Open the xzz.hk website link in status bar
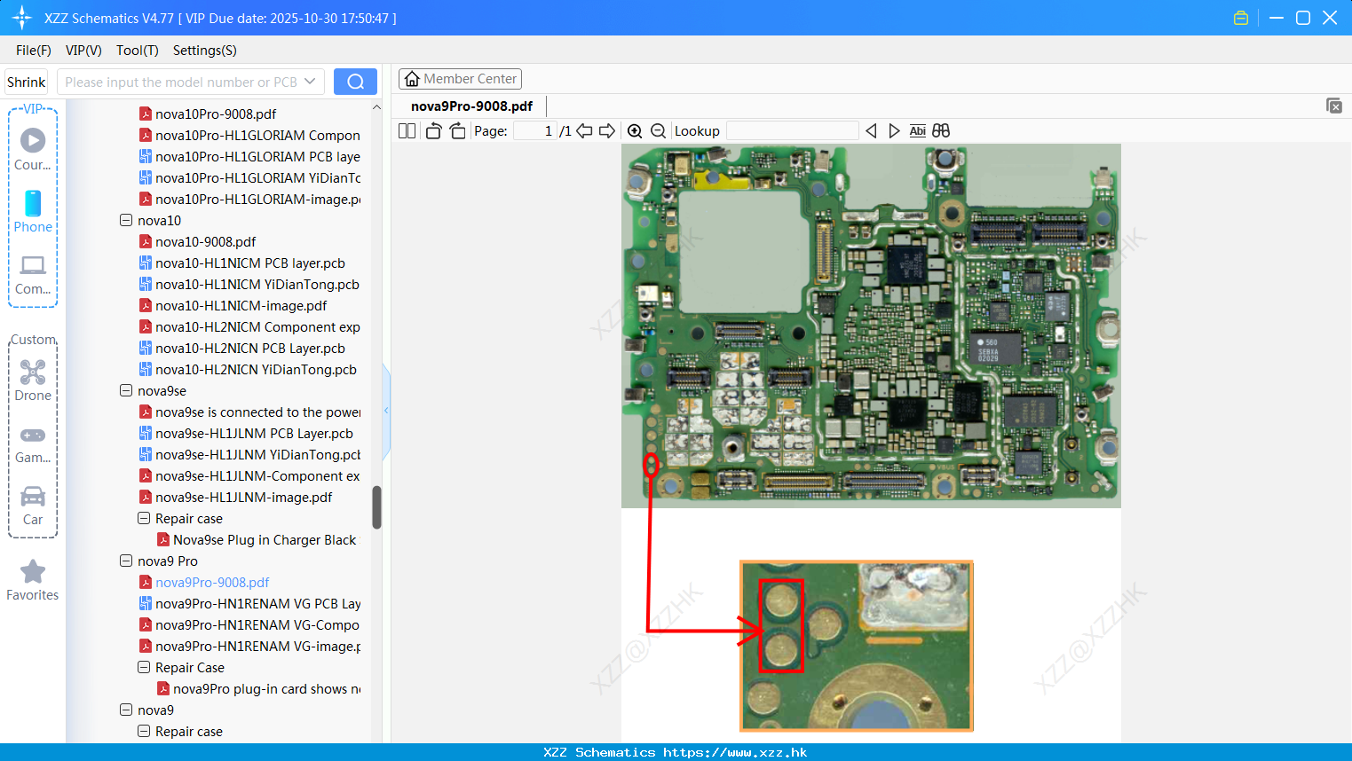Viewport: 1352px width, 761px height. [735, 752]
